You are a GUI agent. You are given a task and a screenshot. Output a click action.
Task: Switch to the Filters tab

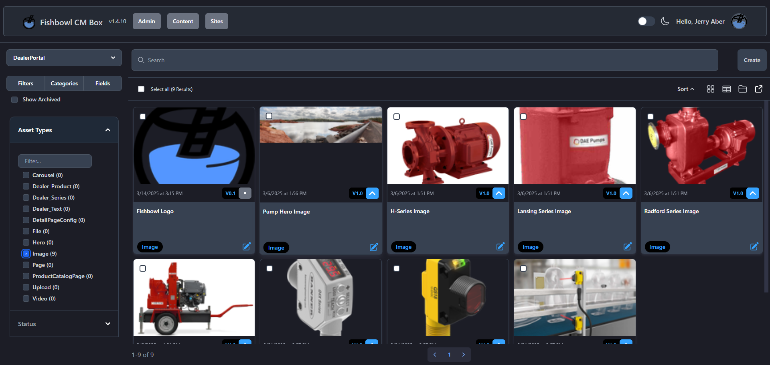pyautogui.click(x=26, y=83)
